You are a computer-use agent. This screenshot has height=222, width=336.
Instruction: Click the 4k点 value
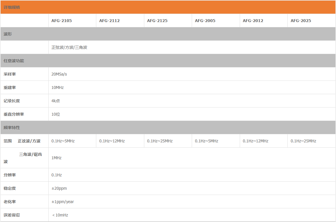pos(56,101)
